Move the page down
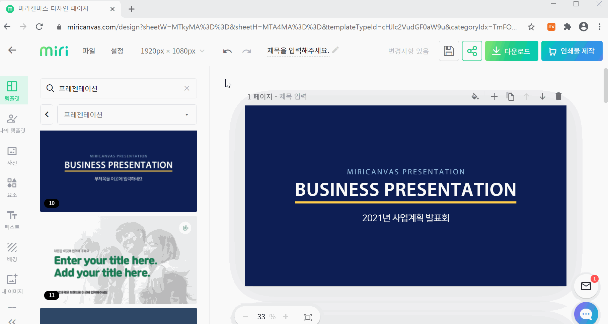 pos(542,96)
